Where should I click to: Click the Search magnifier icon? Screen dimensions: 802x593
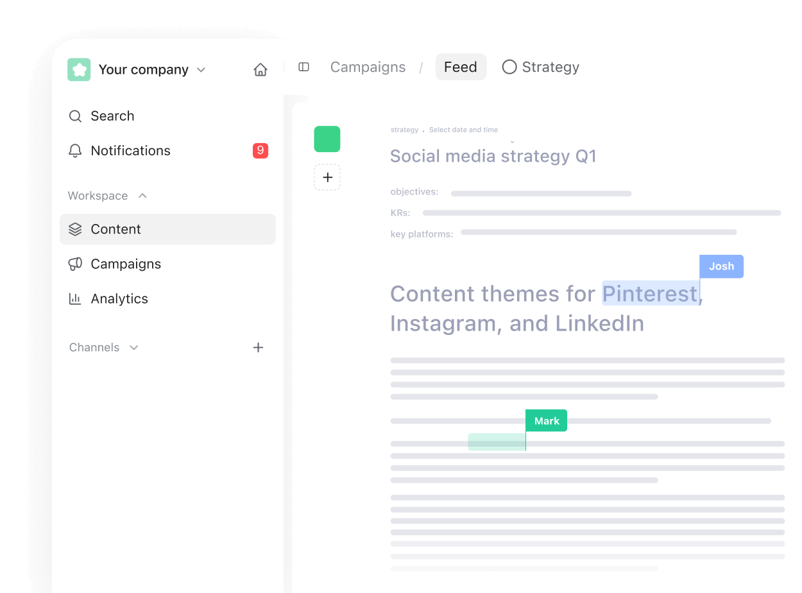point(75,116)
